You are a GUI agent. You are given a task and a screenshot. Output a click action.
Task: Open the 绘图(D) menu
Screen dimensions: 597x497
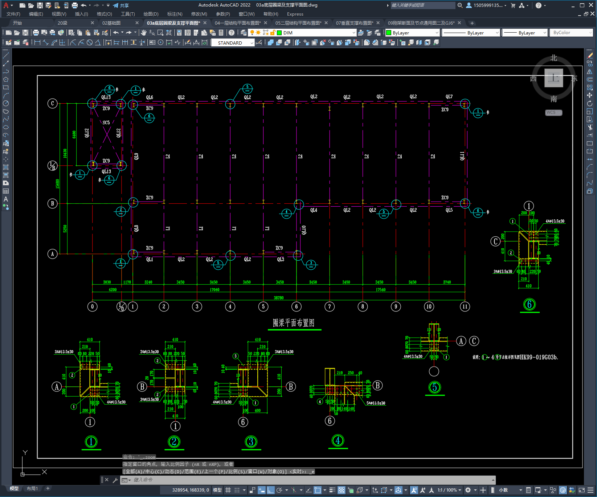(x=151, y=14)
